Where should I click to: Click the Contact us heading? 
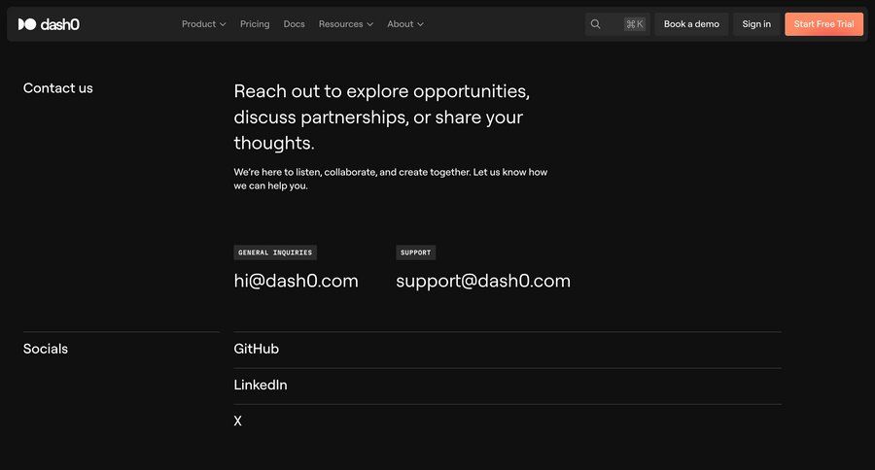click(x=58, y=88)
